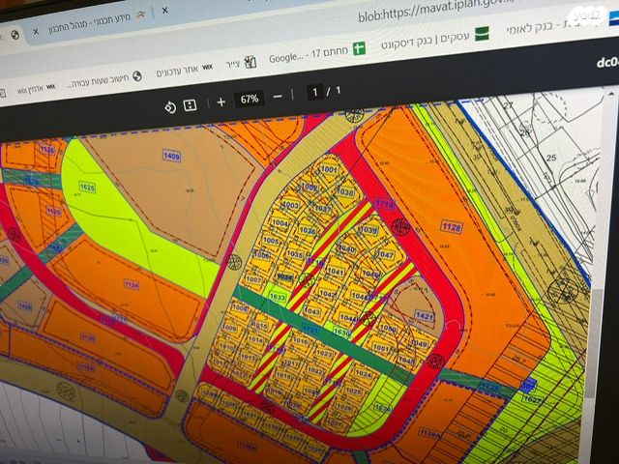Image resolution: width=619 pixels, height=464 pixels.
Task: Click the PDF page number field
Action: pyautogui.click(x=314, y=93)
